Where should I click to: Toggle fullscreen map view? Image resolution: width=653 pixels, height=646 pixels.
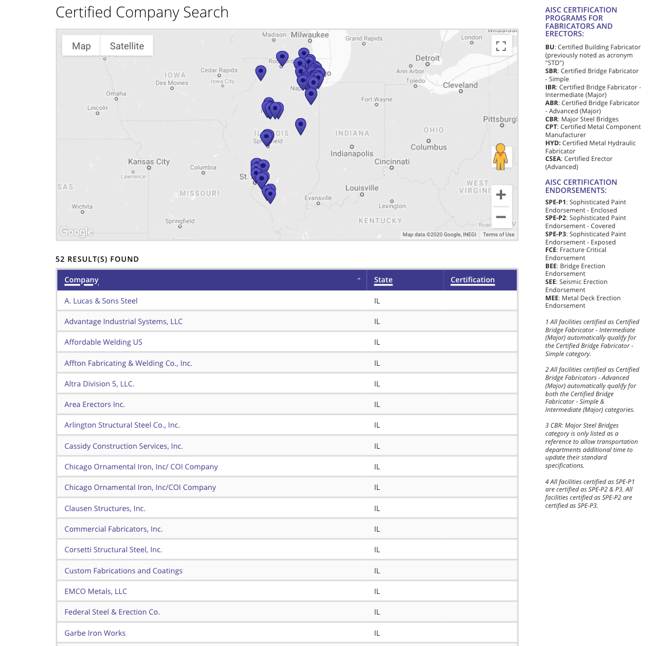(501, 46)
